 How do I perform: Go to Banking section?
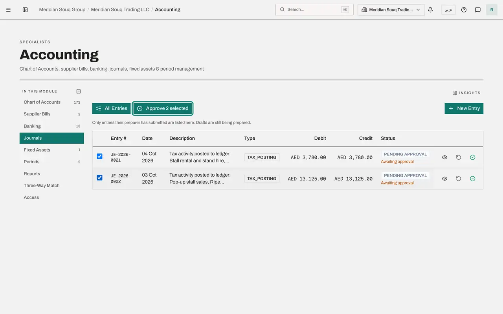pos(51,126)
